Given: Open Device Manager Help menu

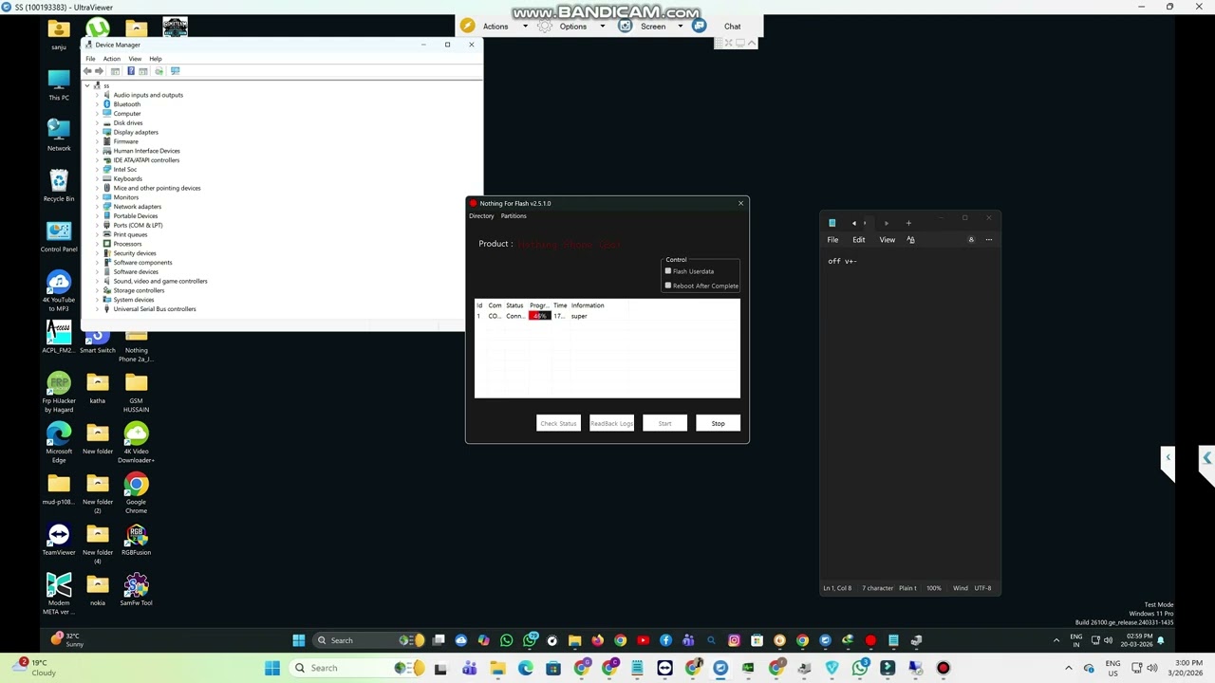Looking at the screenshot, I should point(156,59).
